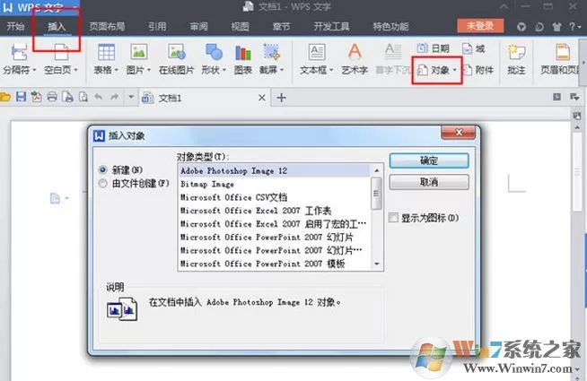
Task: Click the 日期 date icon
Action: 422,48
